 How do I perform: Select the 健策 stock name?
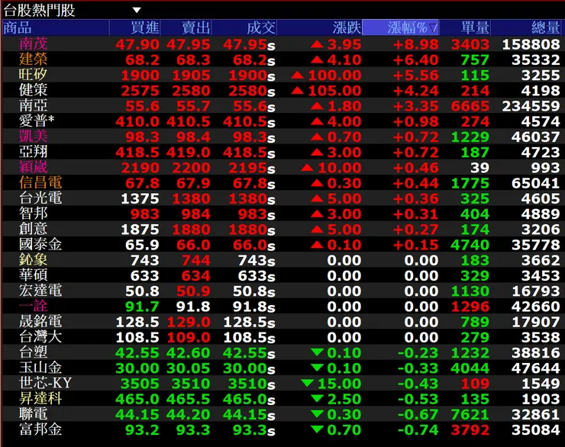(33, 90)
